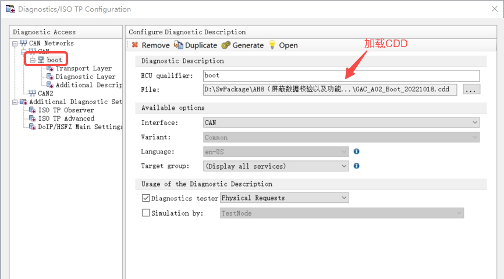
Task: Select the CAN Networks root item
Action: (x=51, y=43)
